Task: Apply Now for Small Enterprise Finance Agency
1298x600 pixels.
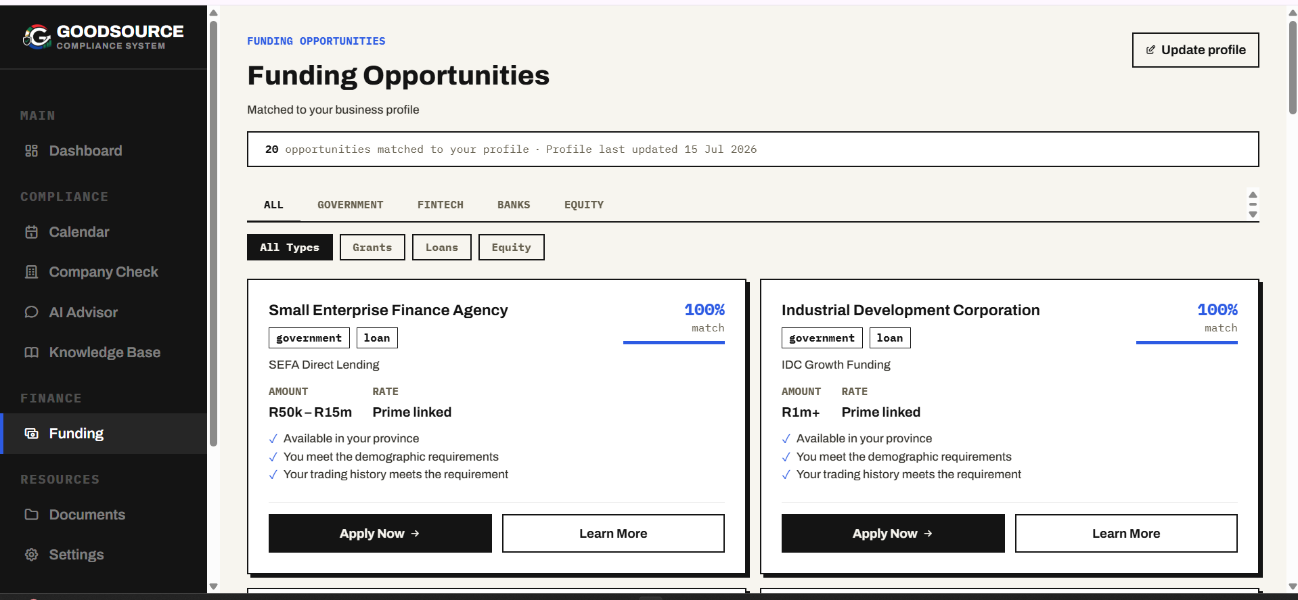Action: 380,534
